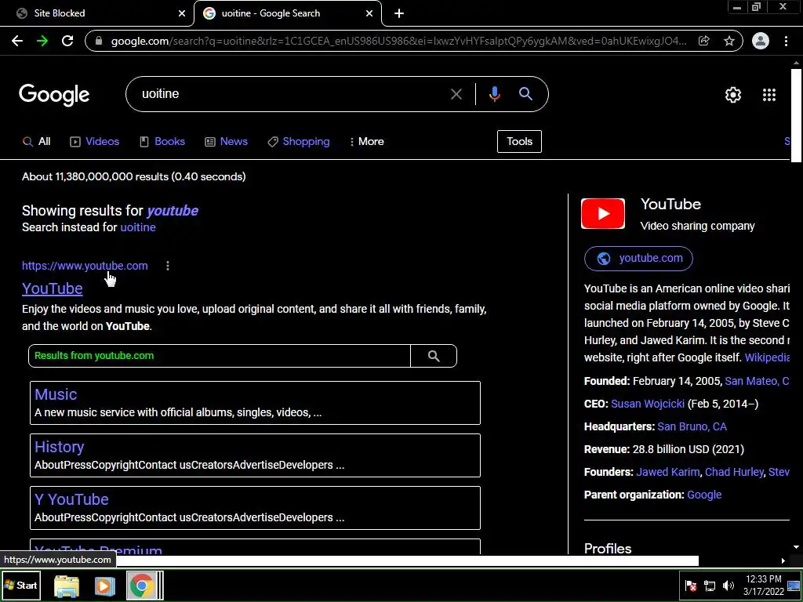Open the taskbar clock showing 12:33 PM
The height and width of the screenshot is (602, 803).
click(x=764, y=586)
